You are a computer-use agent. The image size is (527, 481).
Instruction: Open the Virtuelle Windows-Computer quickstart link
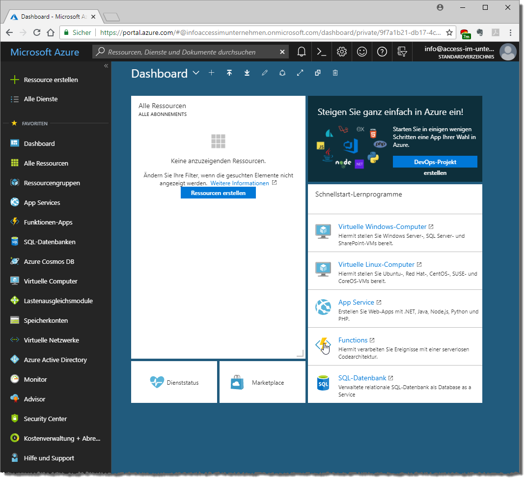[x=382, y=226]
